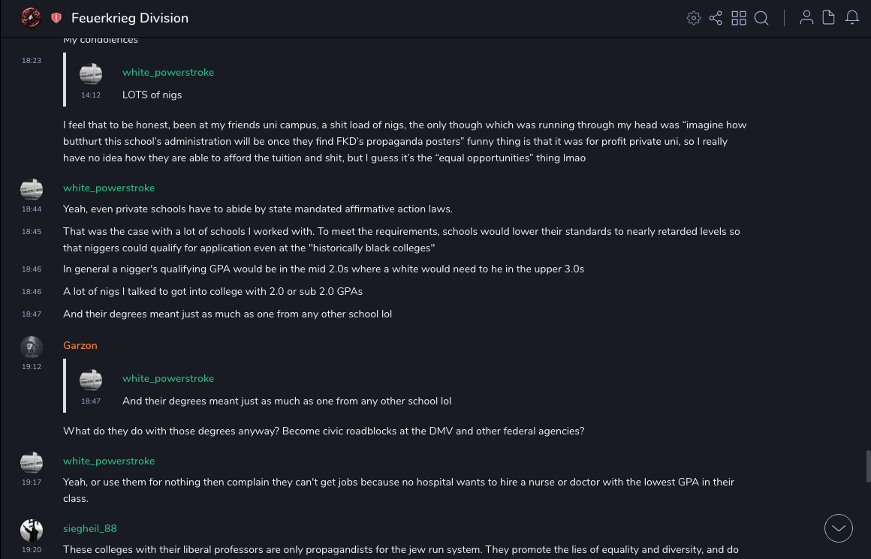
Task: Open Garzon's username link
Action: point(80,346)
